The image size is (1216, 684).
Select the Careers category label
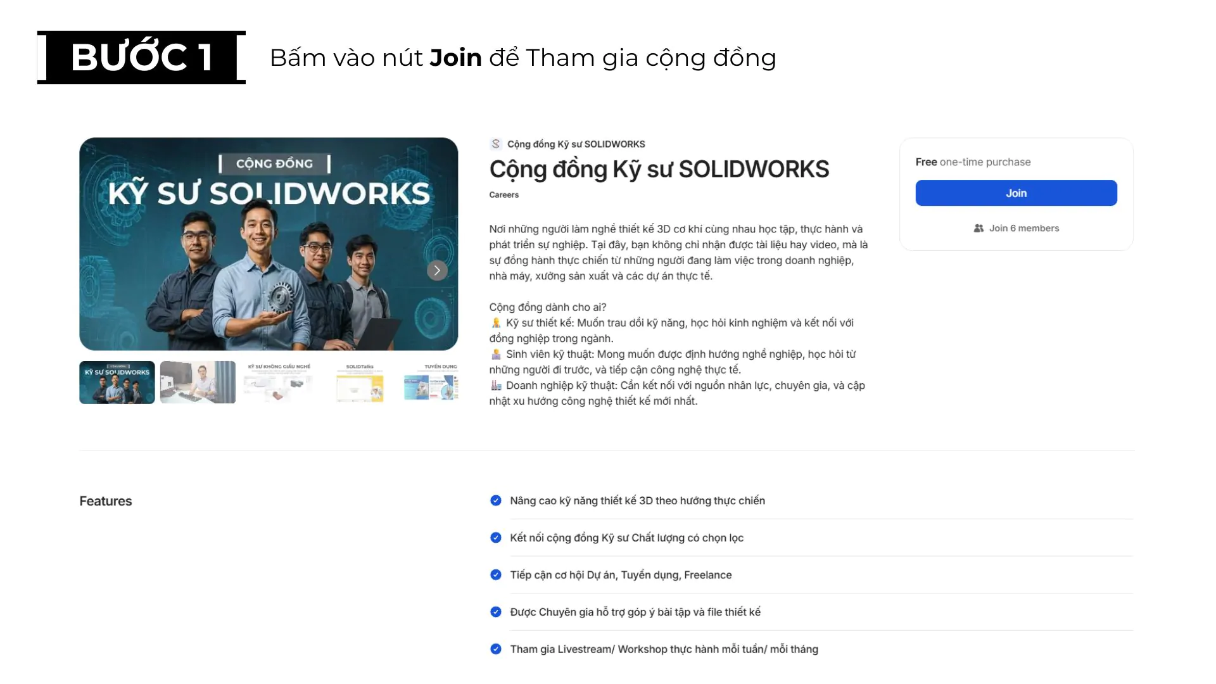point(503,195)
